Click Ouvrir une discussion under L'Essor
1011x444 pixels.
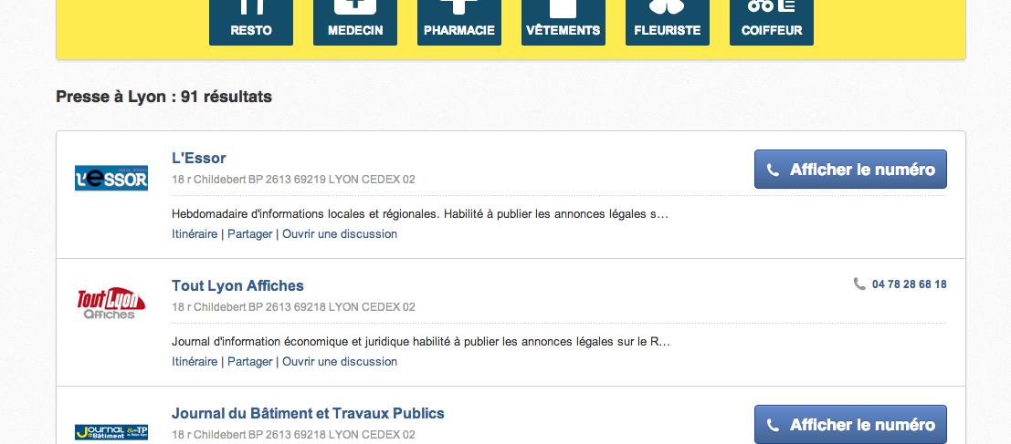340,233
